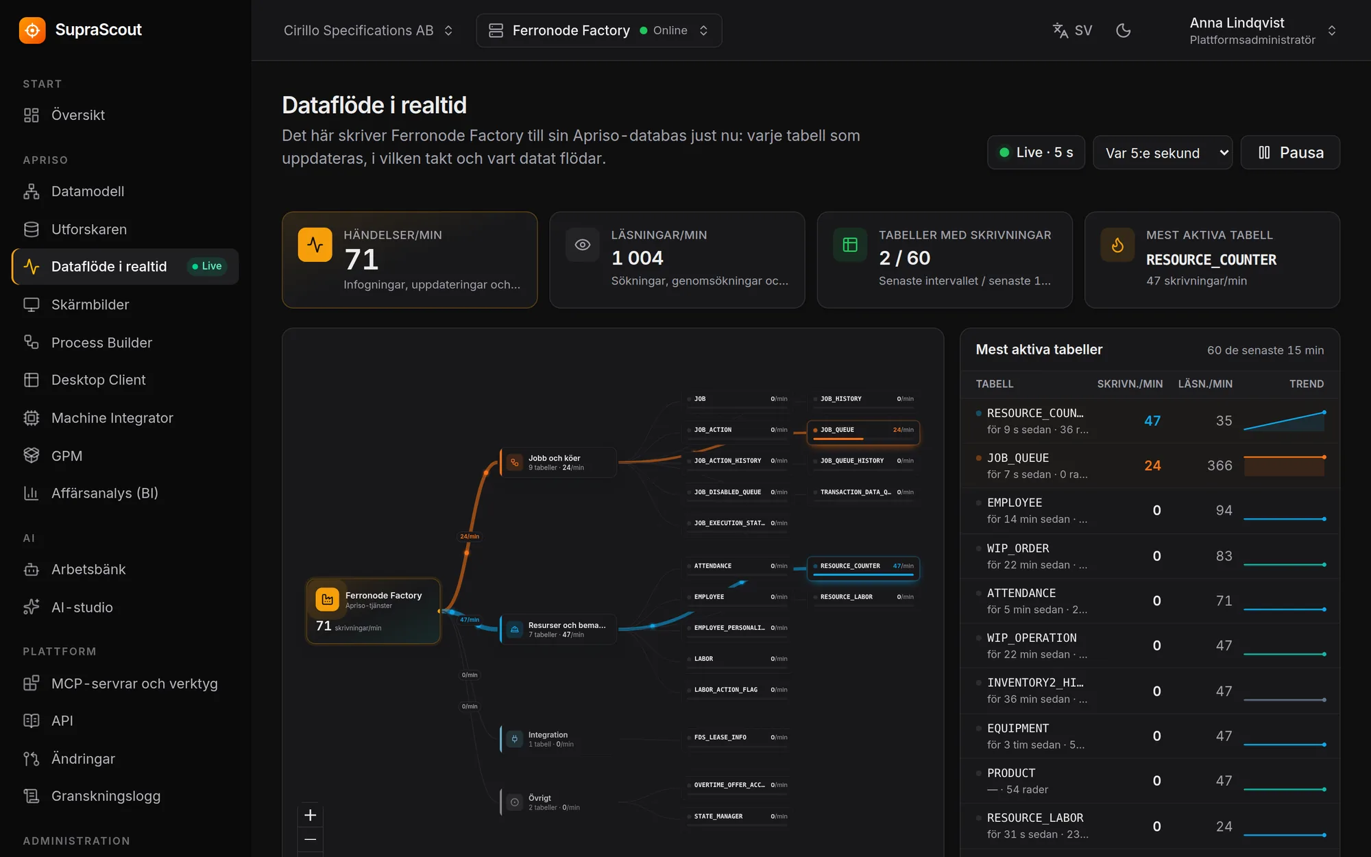Expand Resurser och bema... group node
Viewport: 1371px width, 857px height.
558,629
